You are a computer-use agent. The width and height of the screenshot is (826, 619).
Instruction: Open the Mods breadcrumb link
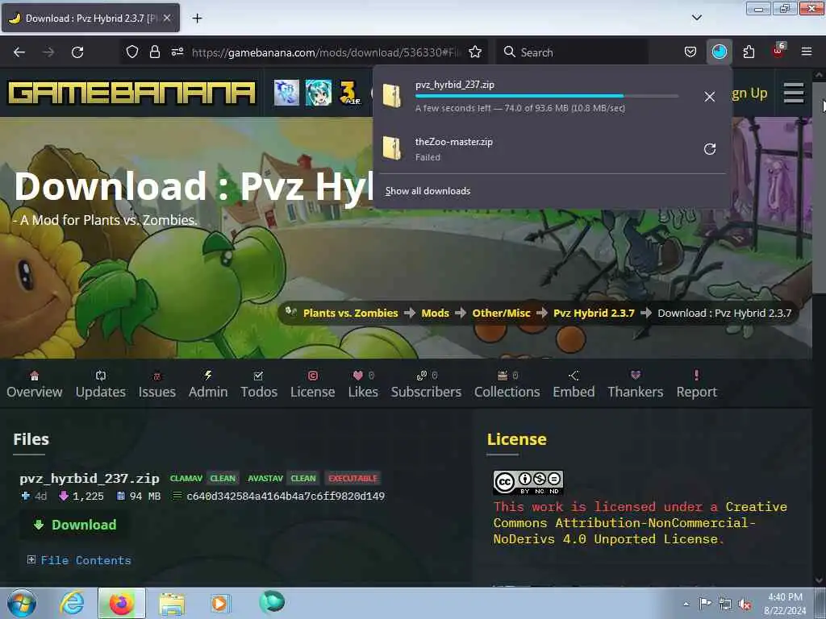pos(435,314)
